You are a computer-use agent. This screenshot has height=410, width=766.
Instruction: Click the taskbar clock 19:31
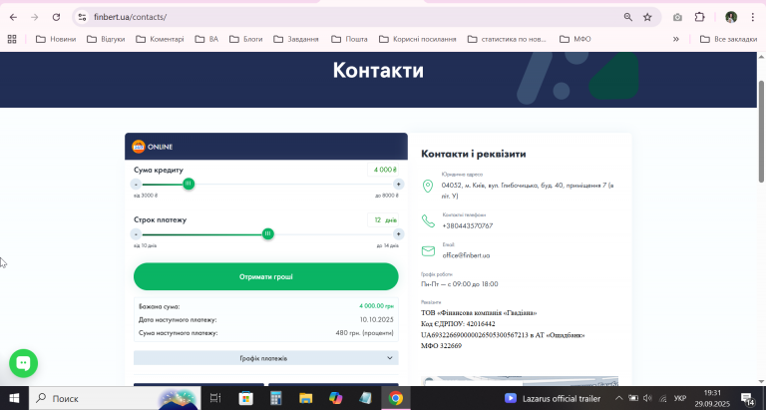(712, 393)
